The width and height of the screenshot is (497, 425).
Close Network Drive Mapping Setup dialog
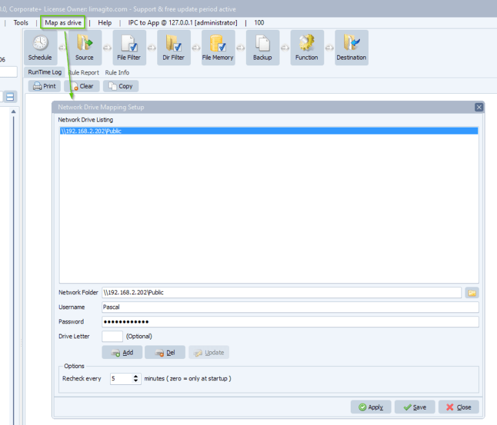point(479,107)
